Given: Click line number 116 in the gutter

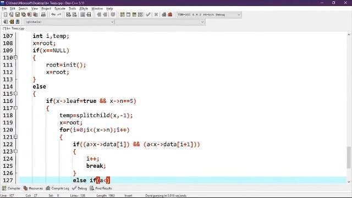Looking at the screenshot, I should (8, 101).
